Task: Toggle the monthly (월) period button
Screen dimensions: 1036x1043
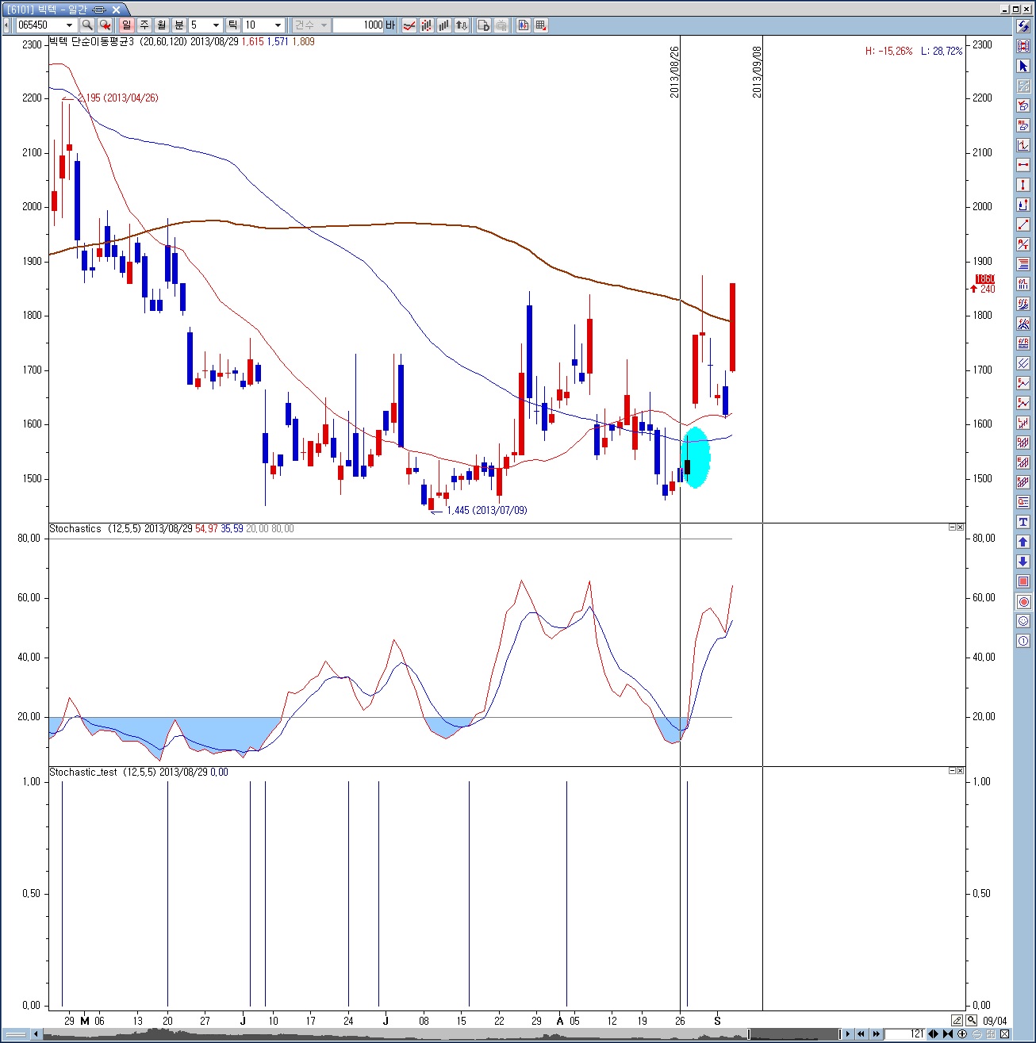Action: click(162, 25)
